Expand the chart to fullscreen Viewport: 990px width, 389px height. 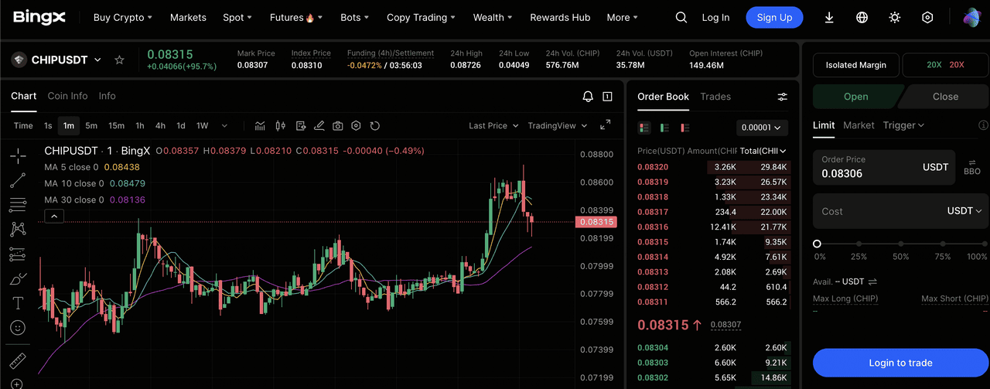tap(606, 125)
